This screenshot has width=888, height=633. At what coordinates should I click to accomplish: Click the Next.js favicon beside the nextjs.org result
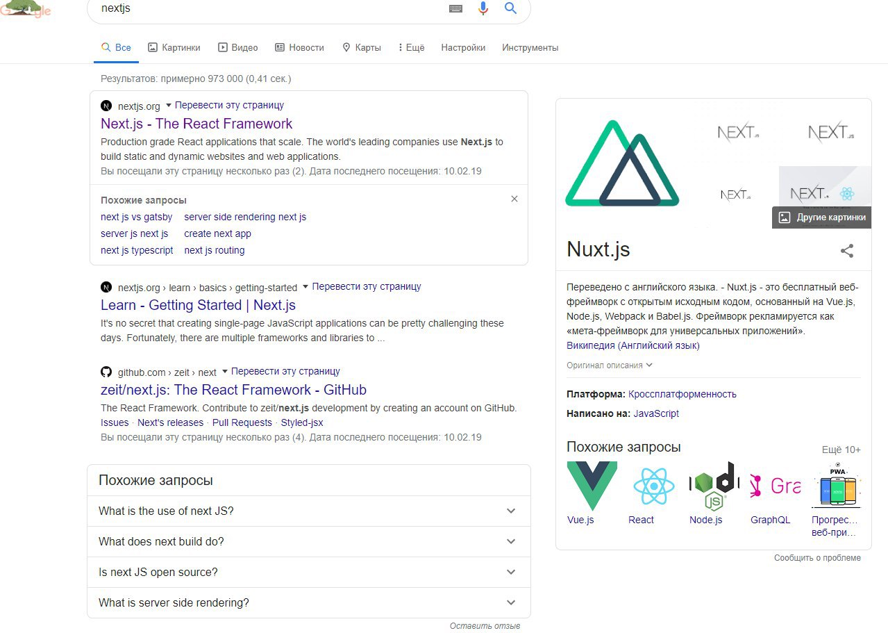click(x=106, y=106)
